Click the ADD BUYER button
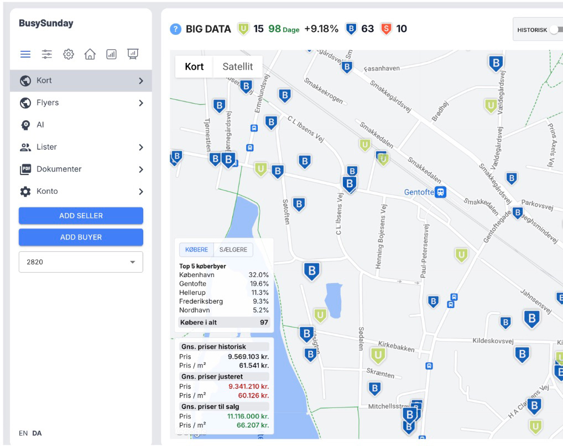This screenshot has height=446, width=563. [81, 237]
